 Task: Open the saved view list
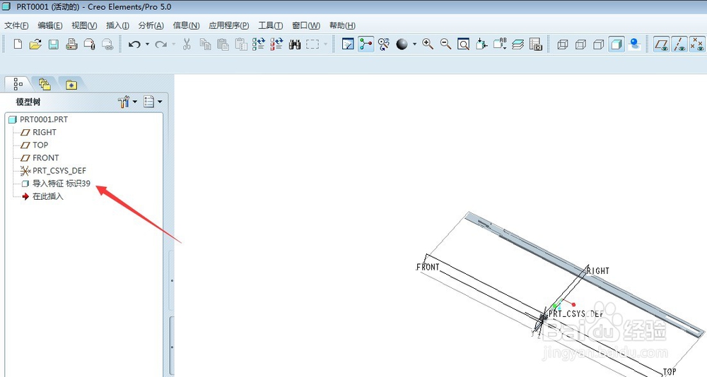pos(500,44)
